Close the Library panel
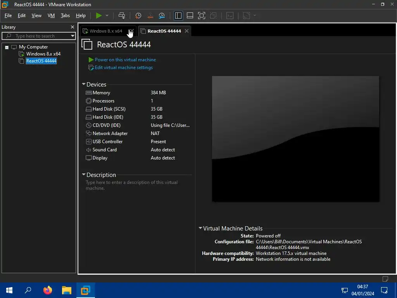Viewport: 397px width, 298px height. click(x=72, y=27)
